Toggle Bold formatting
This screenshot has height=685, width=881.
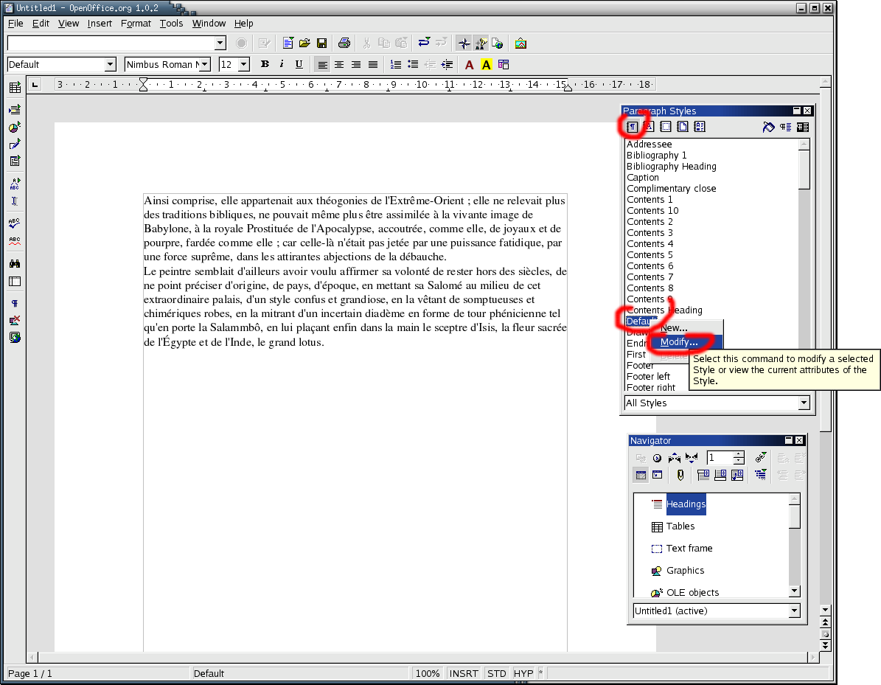coord(265,64)
